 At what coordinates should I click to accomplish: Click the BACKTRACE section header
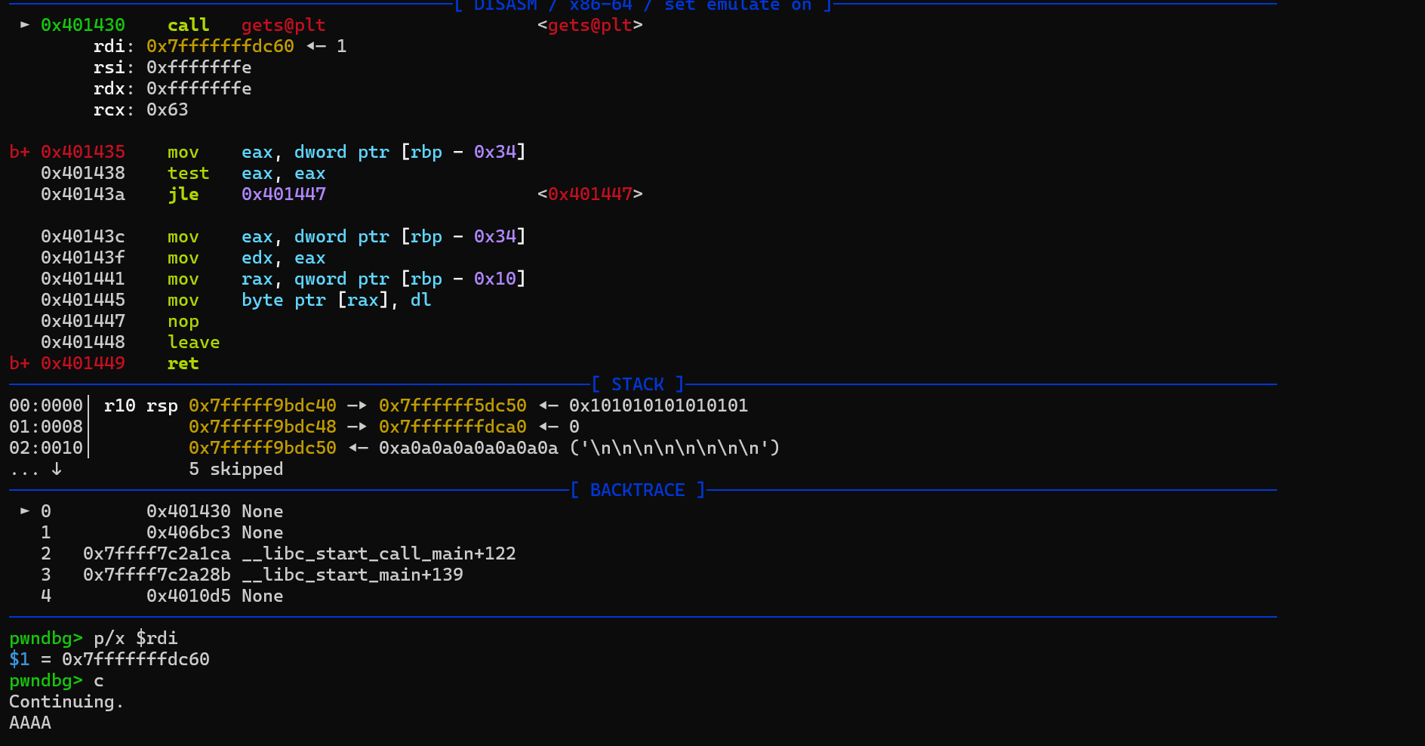tap(638, 490)
